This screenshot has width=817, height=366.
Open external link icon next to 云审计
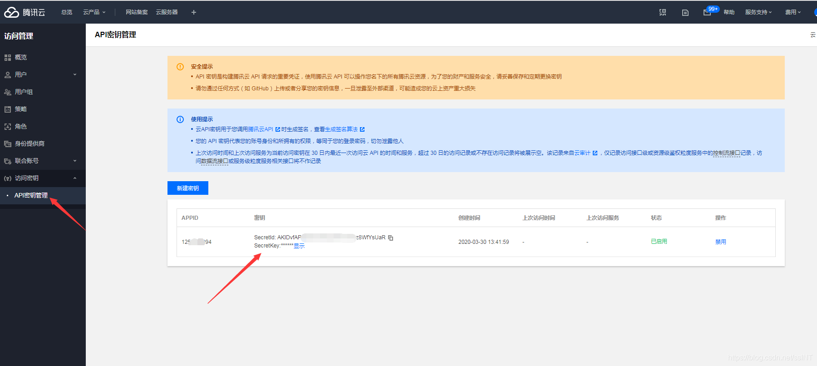point(595,153)
